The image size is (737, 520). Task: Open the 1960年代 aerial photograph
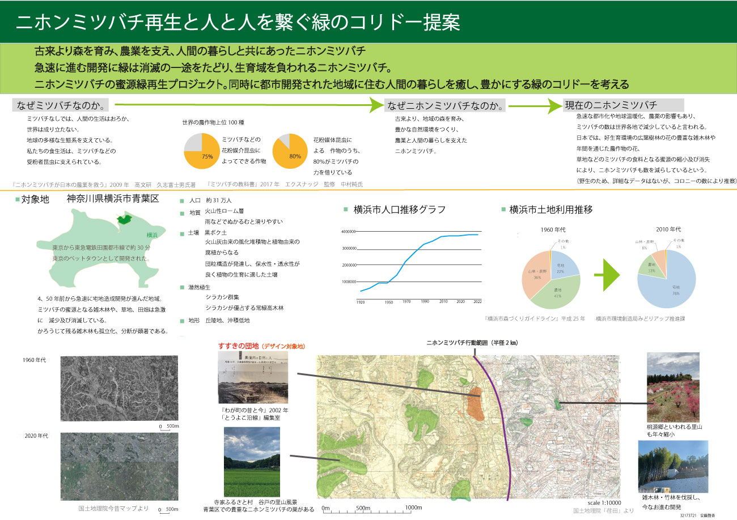(118, 389)
